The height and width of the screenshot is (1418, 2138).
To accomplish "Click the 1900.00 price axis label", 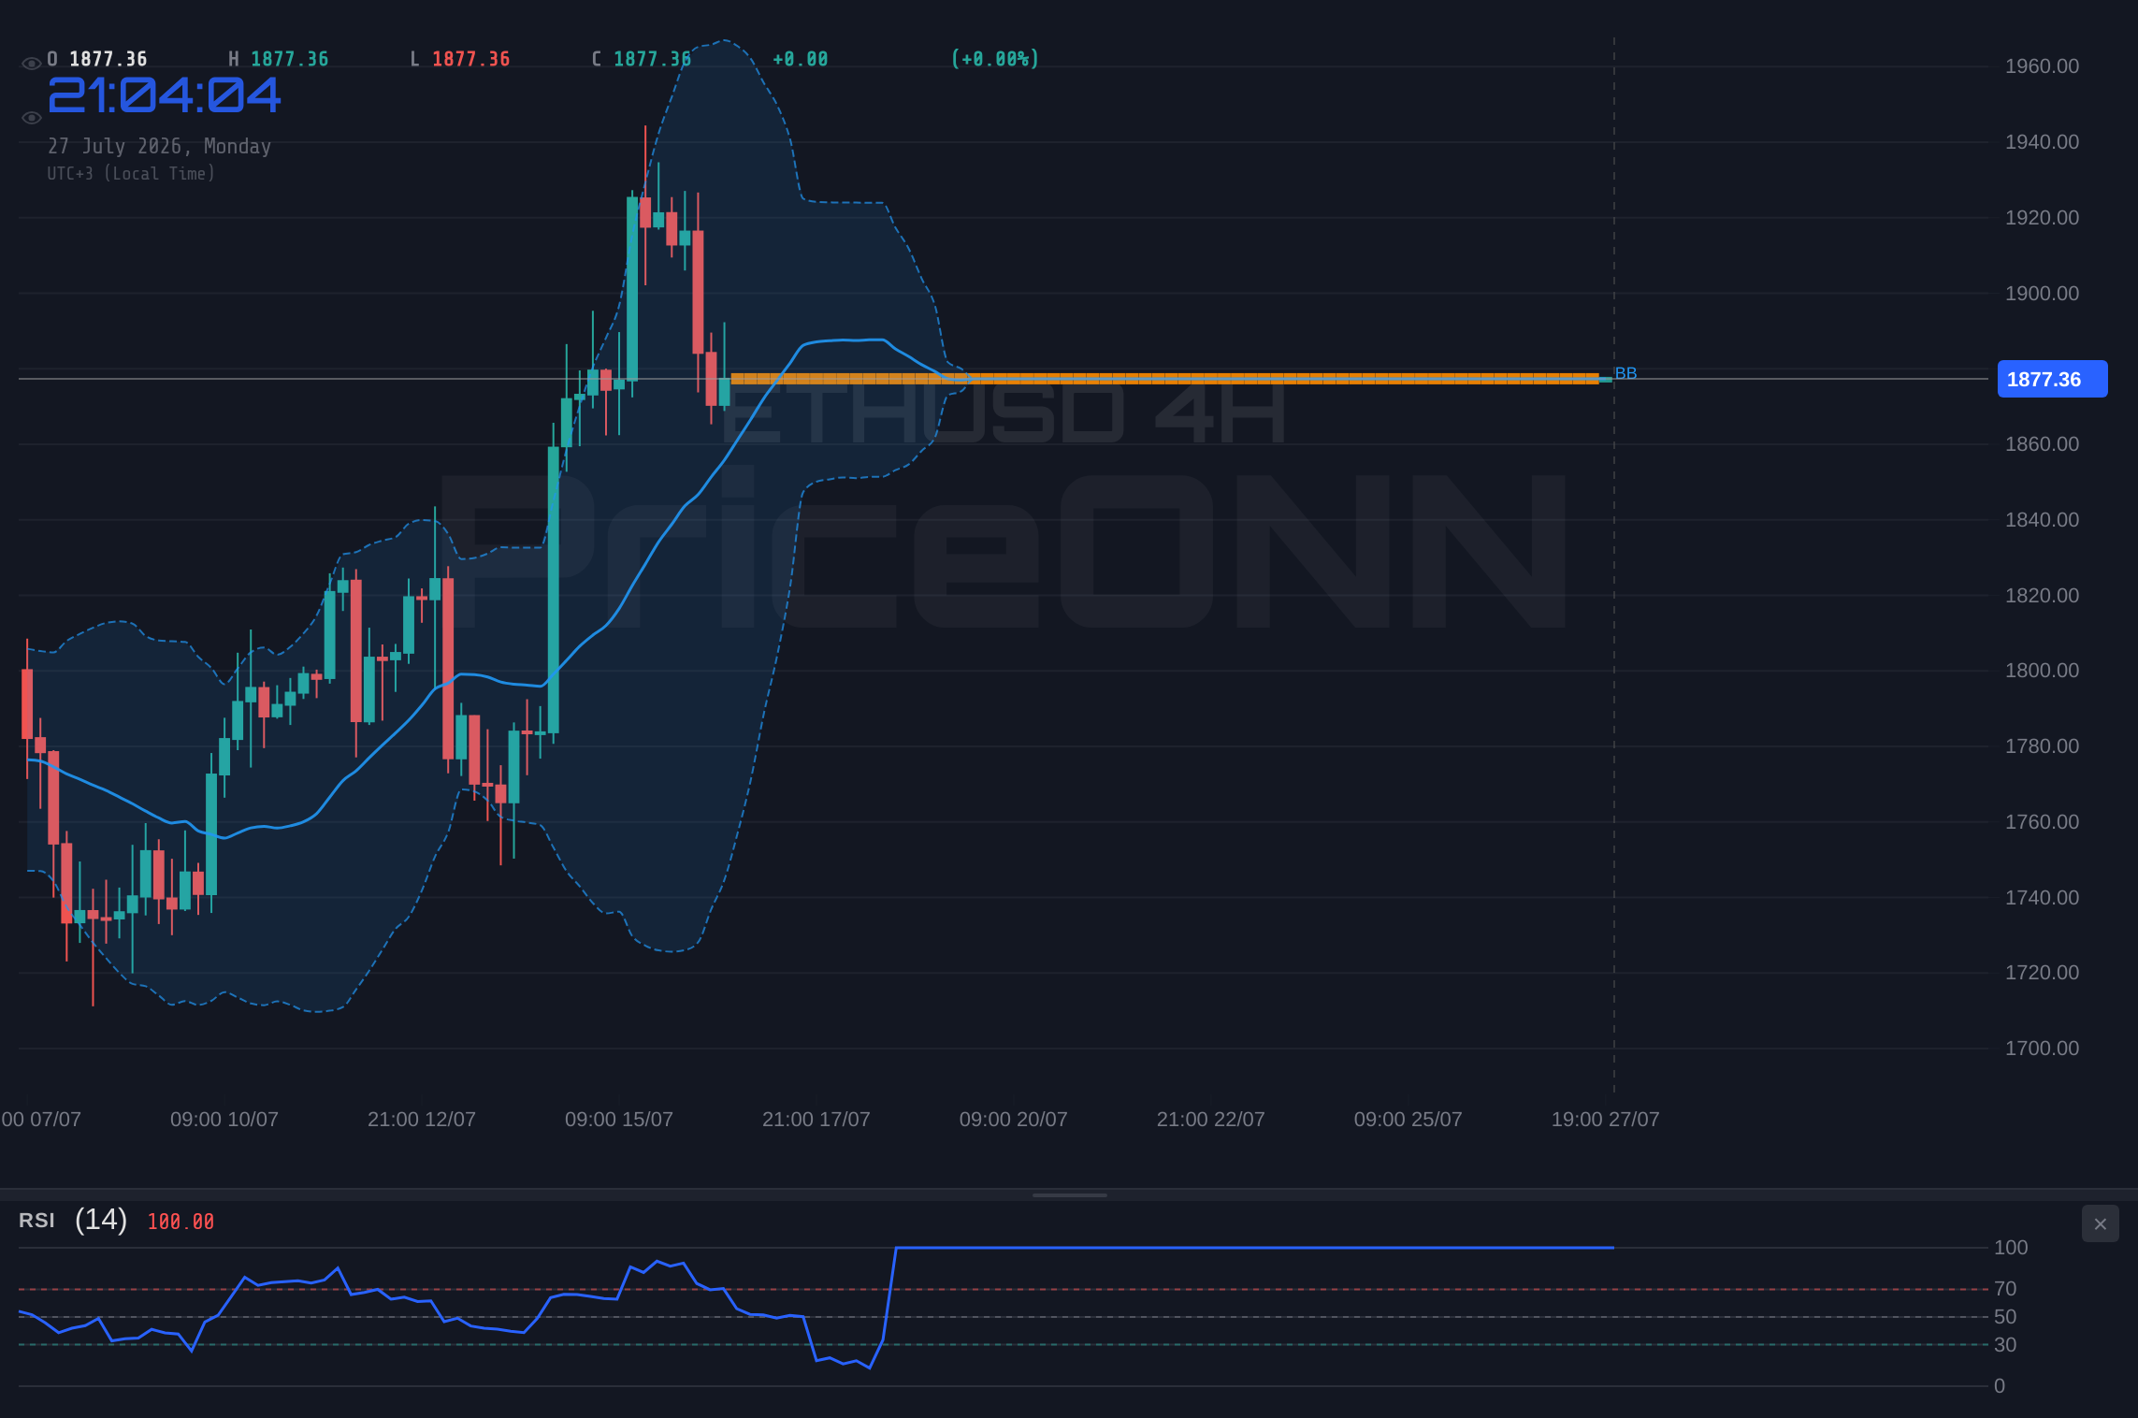I will 2042,294.
